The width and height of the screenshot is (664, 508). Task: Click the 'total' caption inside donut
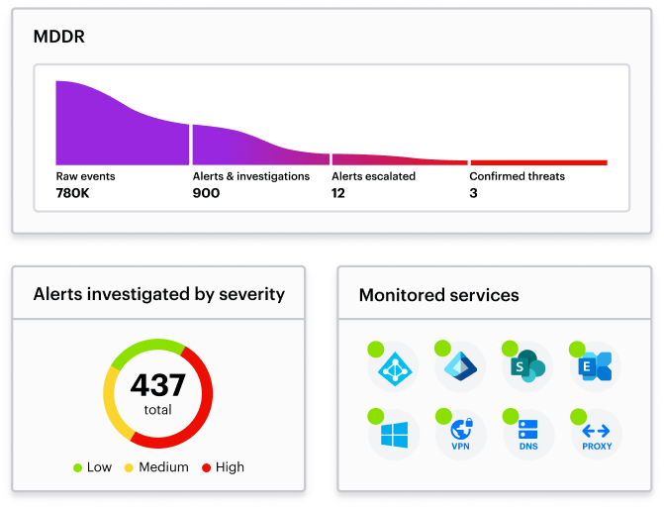(x=157, y=410)
